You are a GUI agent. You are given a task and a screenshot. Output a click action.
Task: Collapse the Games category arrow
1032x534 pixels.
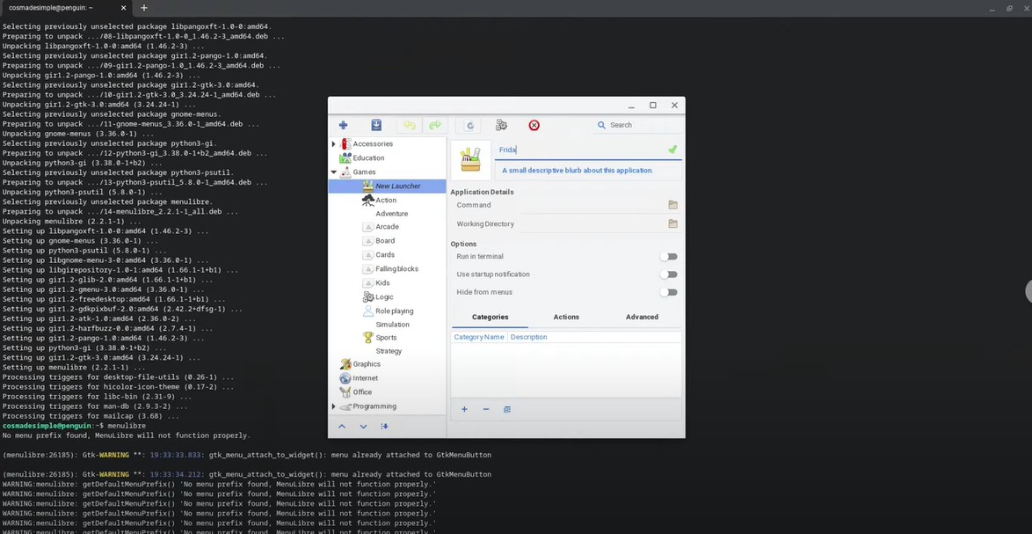(334, 172)
